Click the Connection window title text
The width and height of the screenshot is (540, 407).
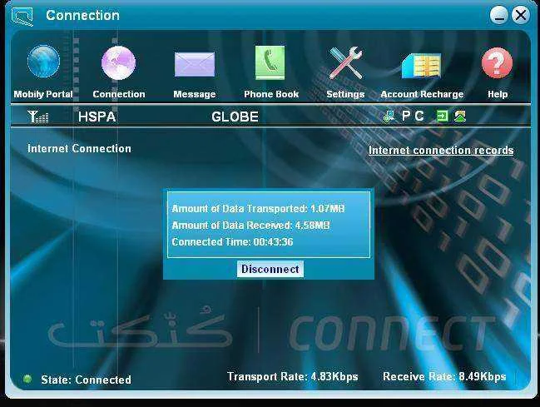[x=82, y=15]
